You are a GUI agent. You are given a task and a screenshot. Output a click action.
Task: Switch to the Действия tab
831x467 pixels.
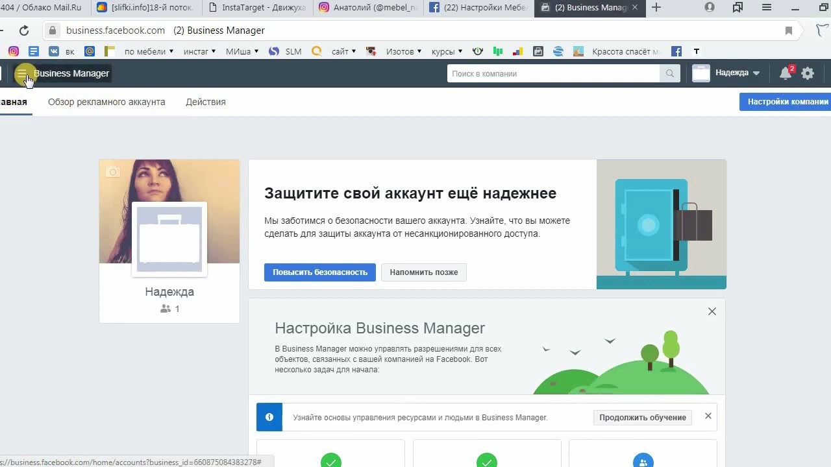pos(206,102)
